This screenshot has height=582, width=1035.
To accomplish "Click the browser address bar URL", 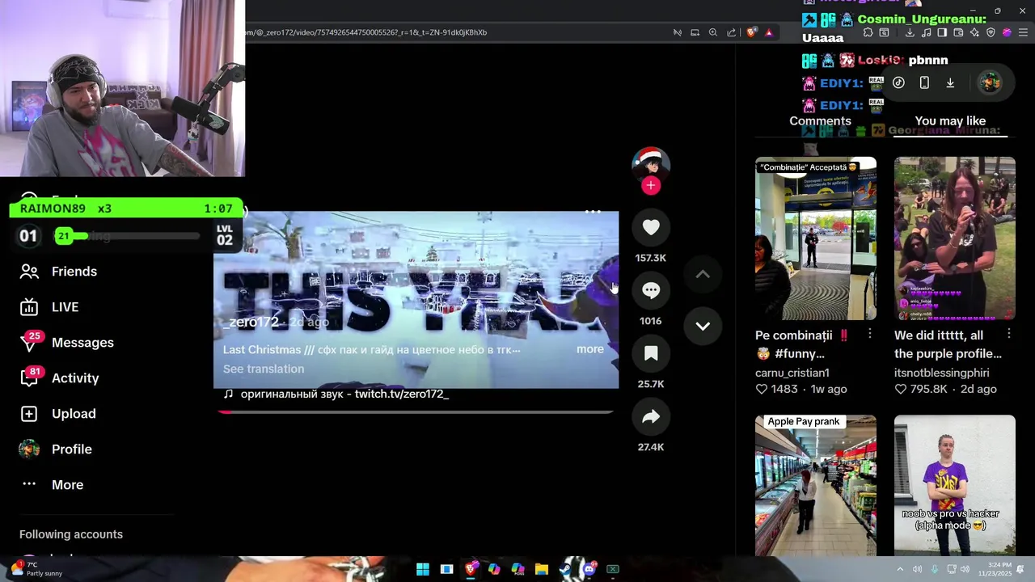I will point(365,32).
